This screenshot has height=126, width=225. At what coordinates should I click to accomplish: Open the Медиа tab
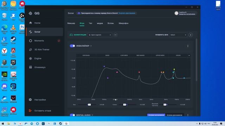tap(100, 23)
